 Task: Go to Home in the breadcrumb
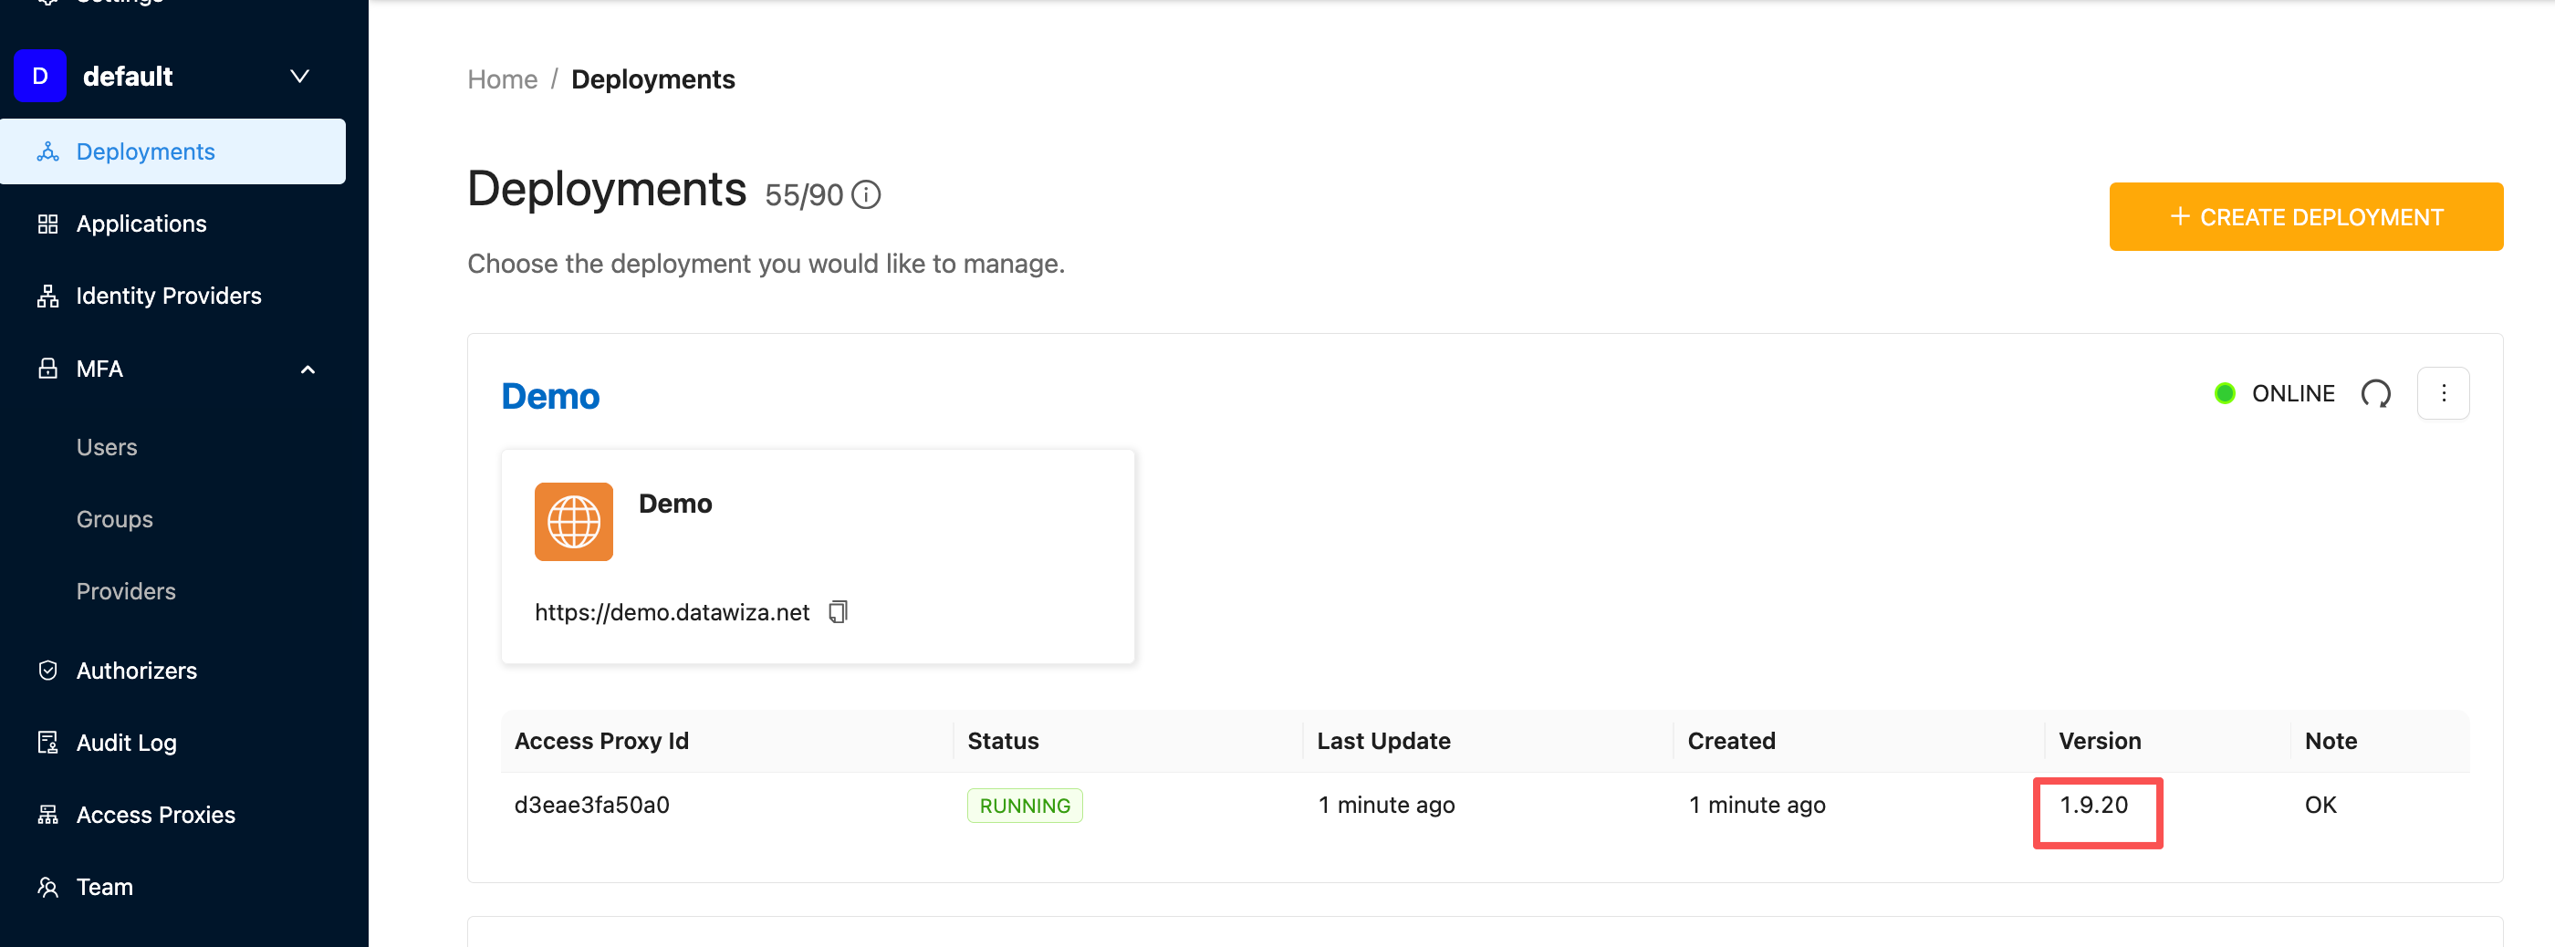pyautogui.click(x=502, y=79)
